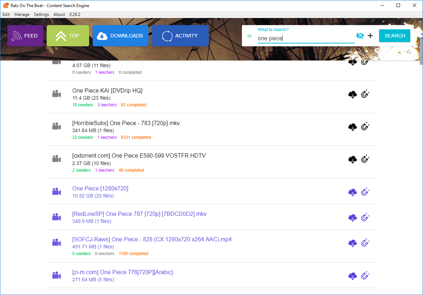
Task: Copy magnet for oxtorrent One Piece E590-599
Action: tap(365, 159)
